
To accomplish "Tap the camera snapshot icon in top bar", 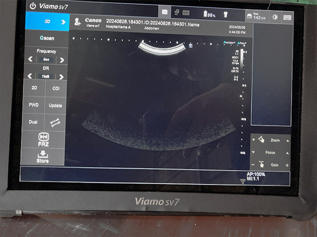I will [164, 12].
